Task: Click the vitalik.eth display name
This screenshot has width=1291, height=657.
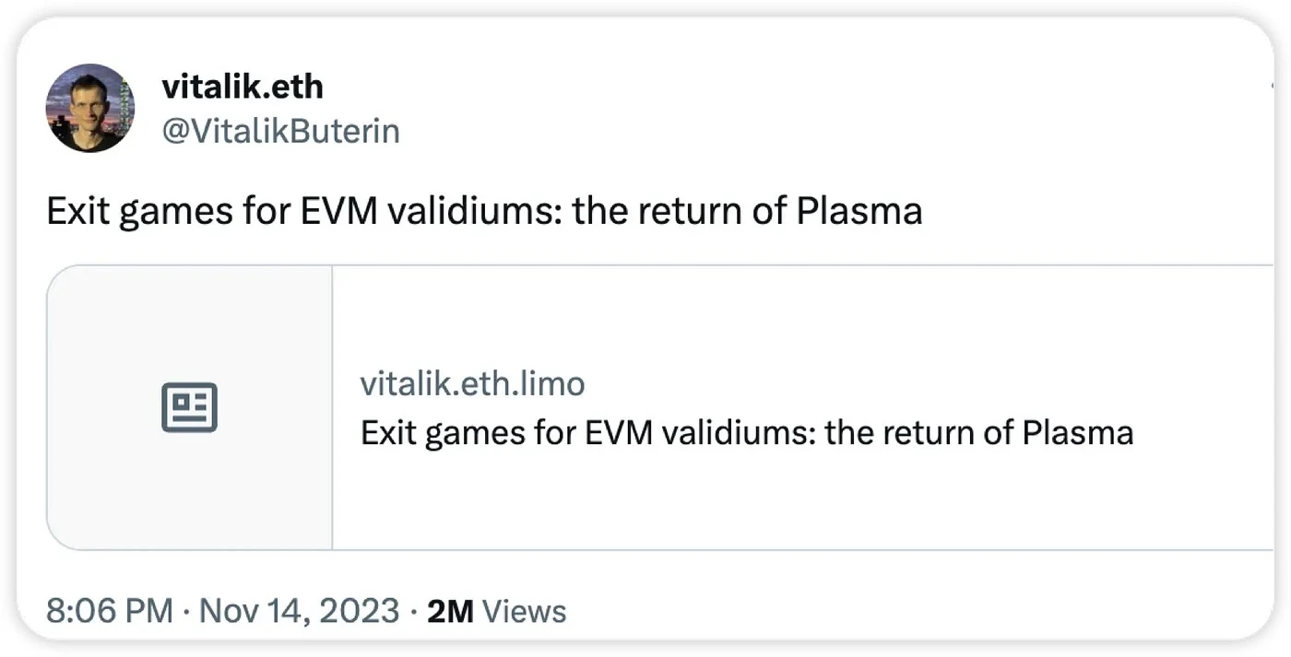Action: pyautogui.click(x=242, y=87)
